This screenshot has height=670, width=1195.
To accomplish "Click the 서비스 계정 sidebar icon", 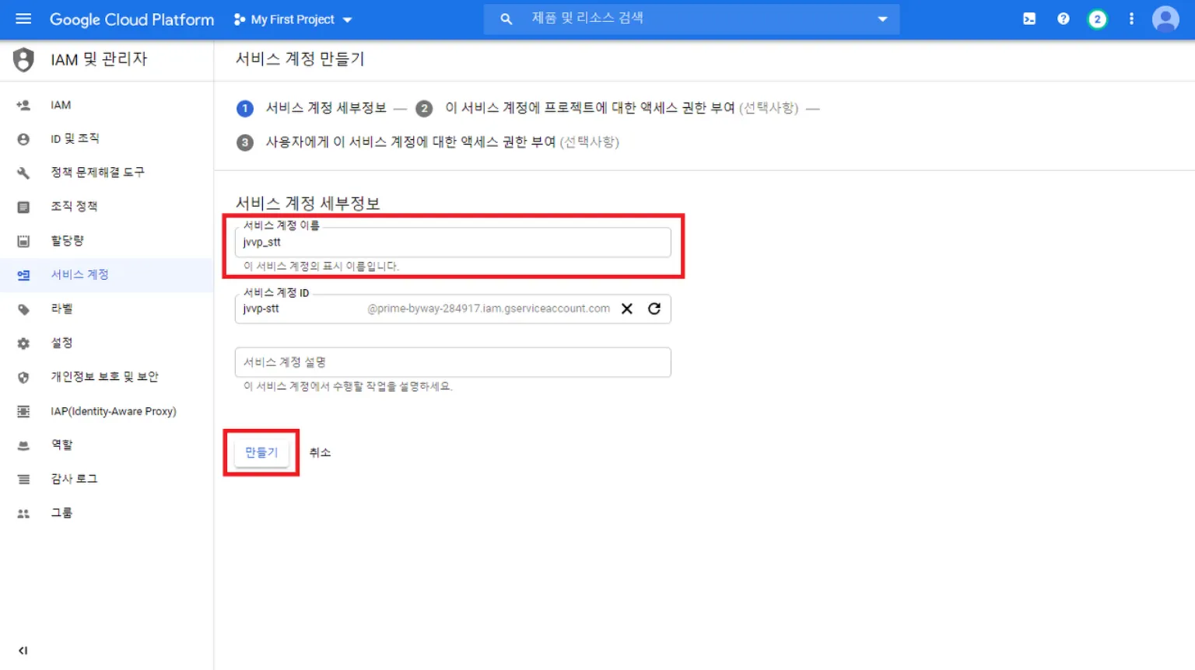I will [23, 275].
